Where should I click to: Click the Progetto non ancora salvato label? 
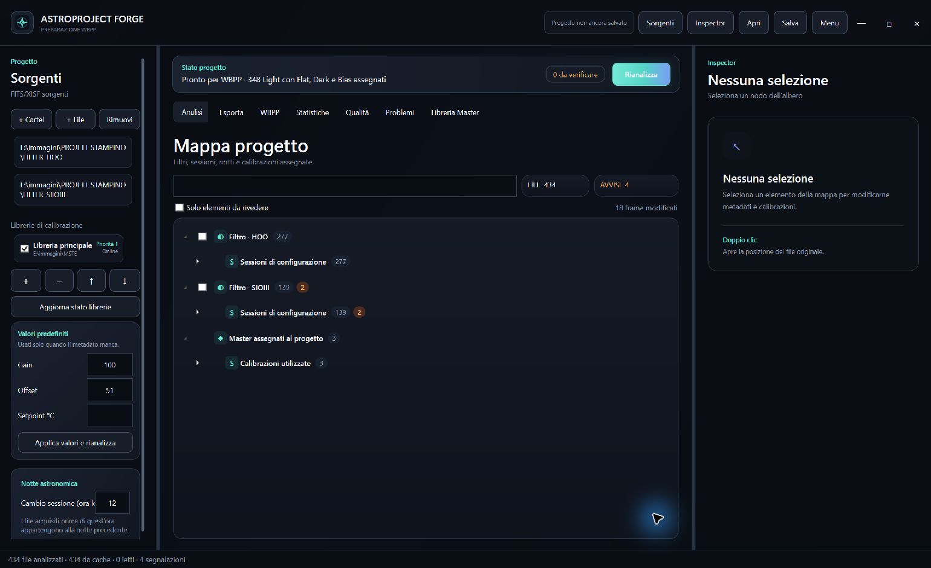coord(589,23)
